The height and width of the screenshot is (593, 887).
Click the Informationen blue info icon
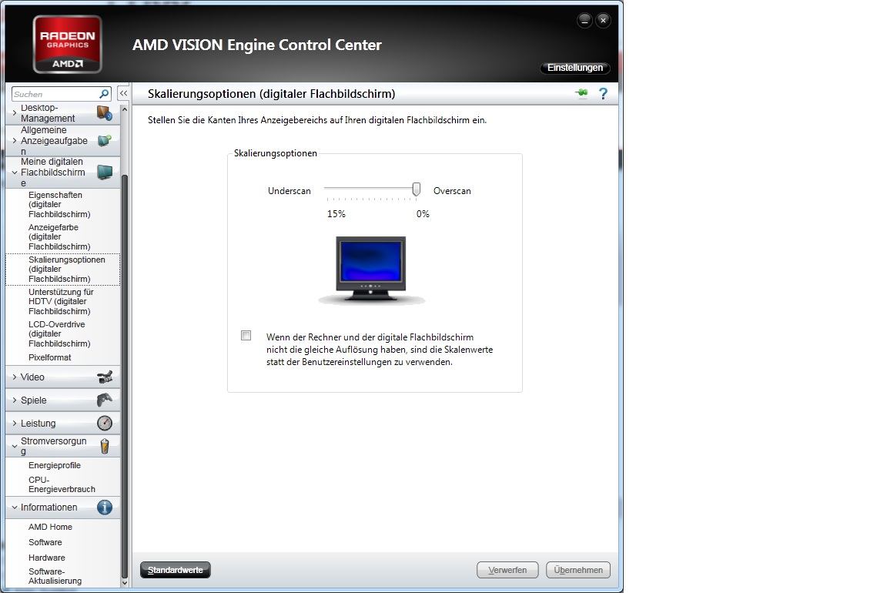(105, 507)
